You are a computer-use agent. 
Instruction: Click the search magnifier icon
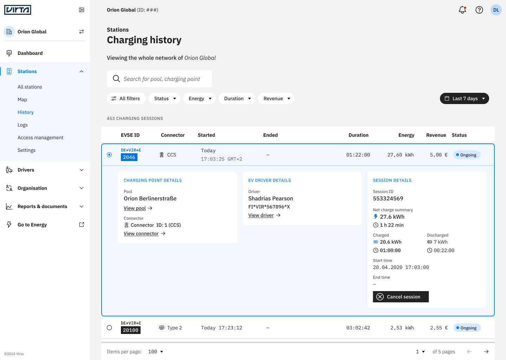tap(116, 79)
